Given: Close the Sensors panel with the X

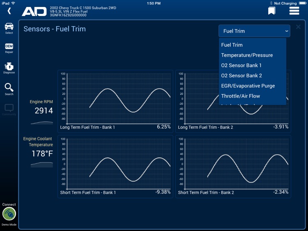Looking at the screenshot, I should pos(298,27).
